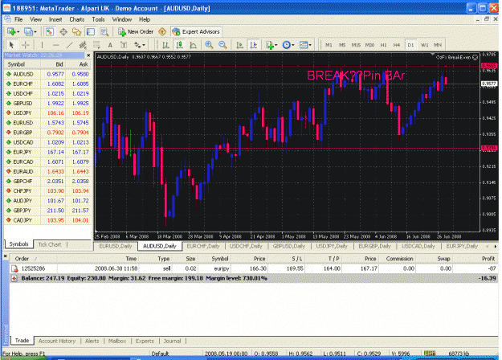Select the Trendline drawing tool

pos(69,45)
